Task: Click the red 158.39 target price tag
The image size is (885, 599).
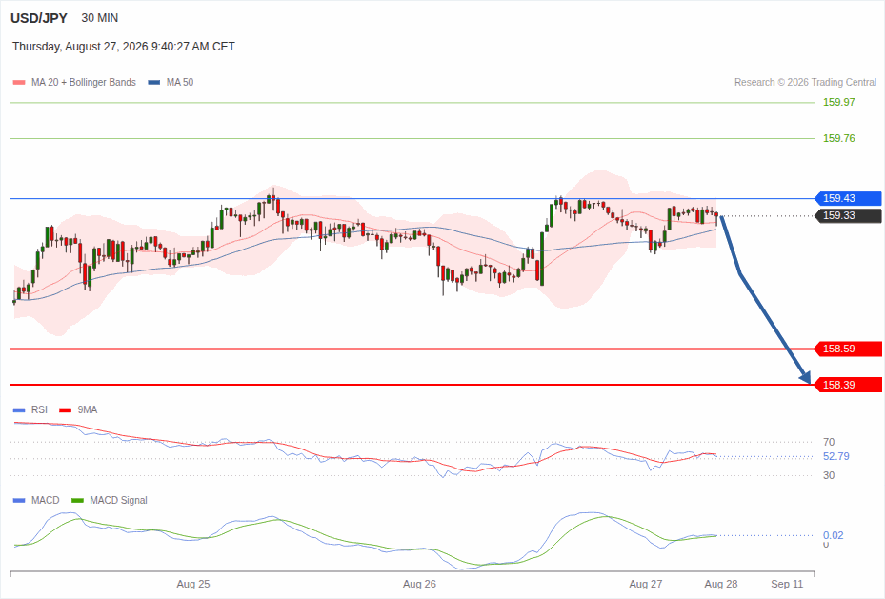Action: point(848,385)
